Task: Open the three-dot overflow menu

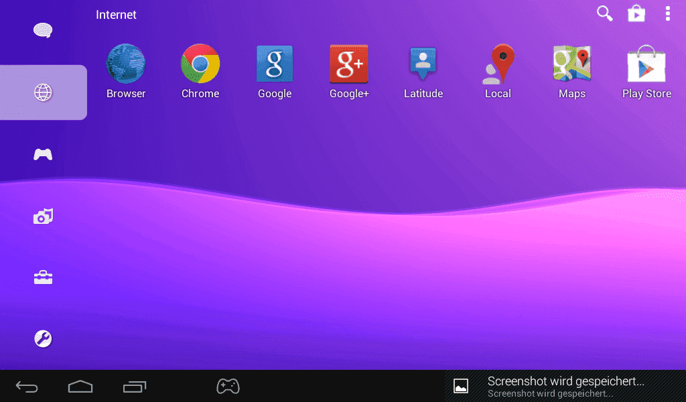Action: [x=668, y=13]
